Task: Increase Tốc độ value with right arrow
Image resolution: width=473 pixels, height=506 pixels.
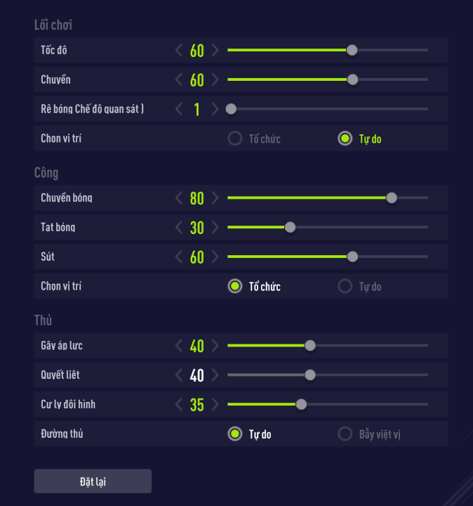Action: tap(215, 51)
